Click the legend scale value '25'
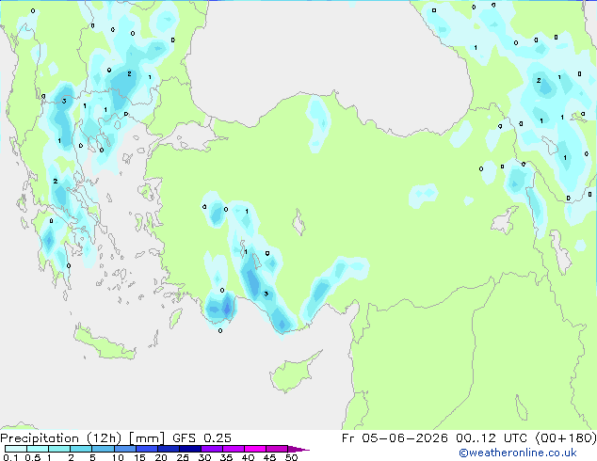 pos(183,457)
